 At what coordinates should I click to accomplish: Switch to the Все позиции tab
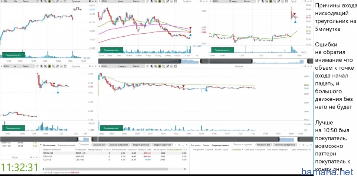(x=49, y=145)
